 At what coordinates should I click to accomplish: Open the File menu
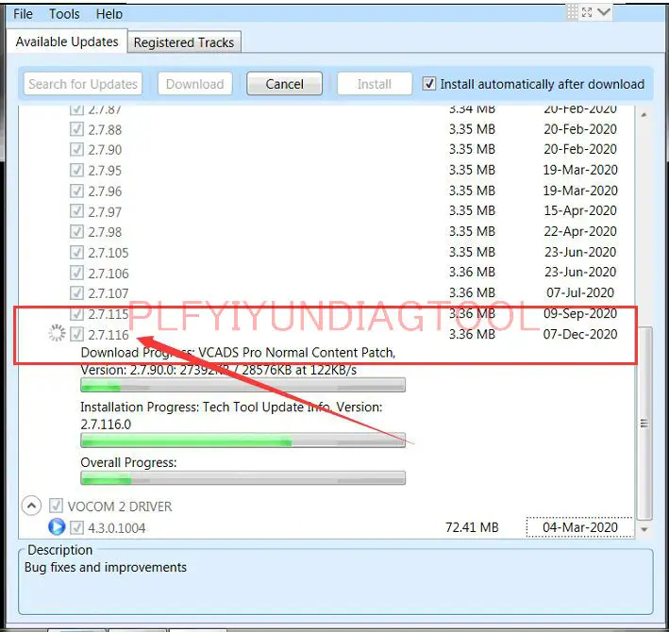click(23, 14)
